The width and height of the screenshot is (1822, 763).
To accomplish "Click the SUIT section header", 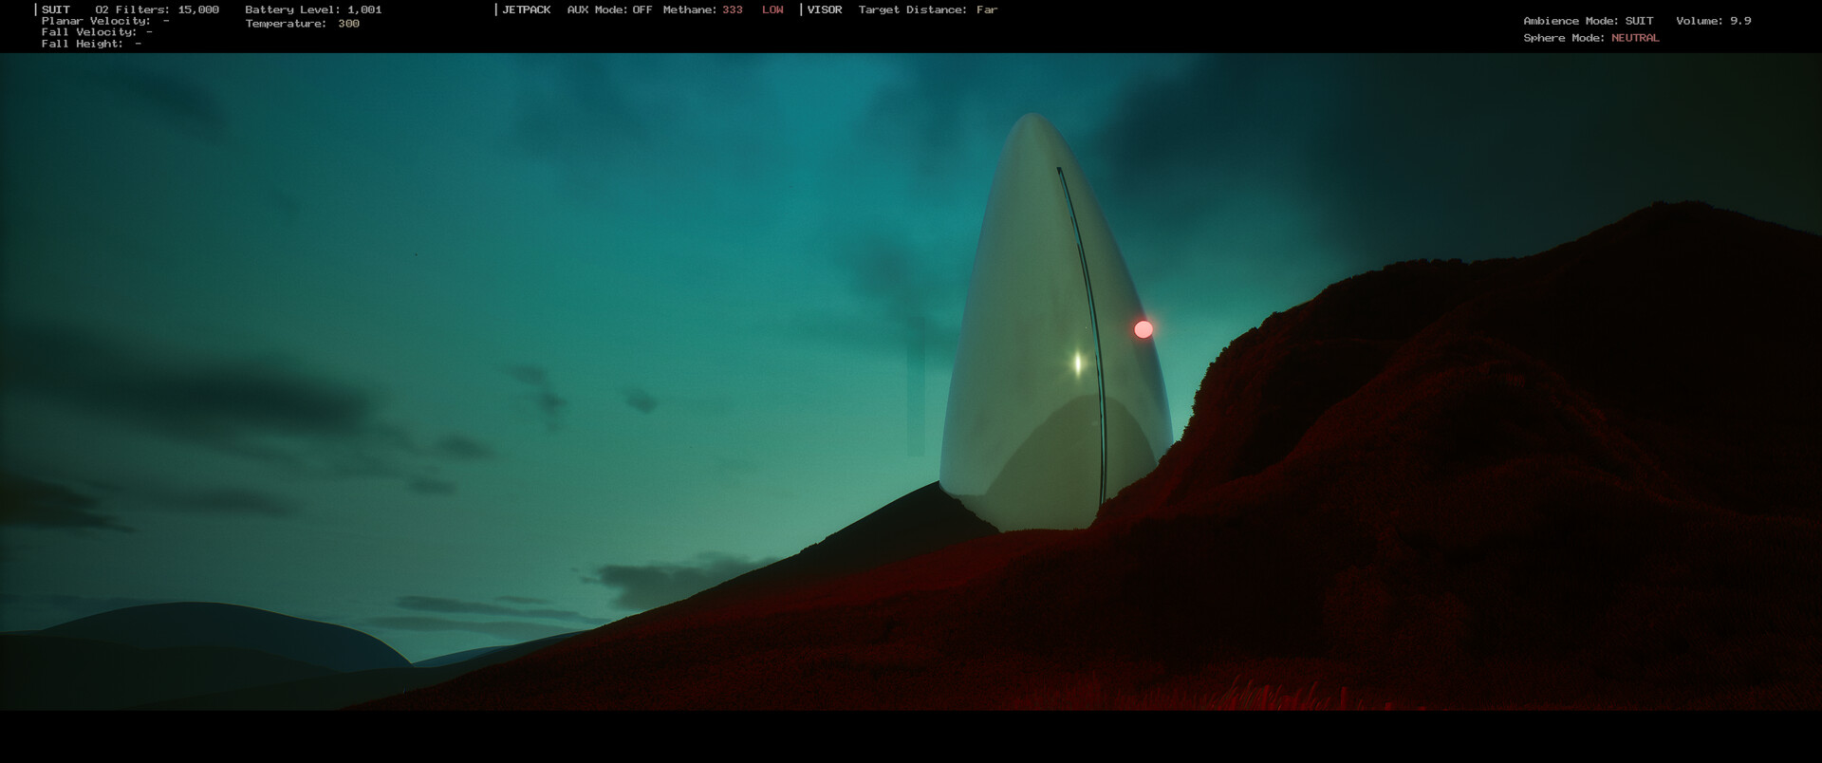I will (x=56, y=9).
